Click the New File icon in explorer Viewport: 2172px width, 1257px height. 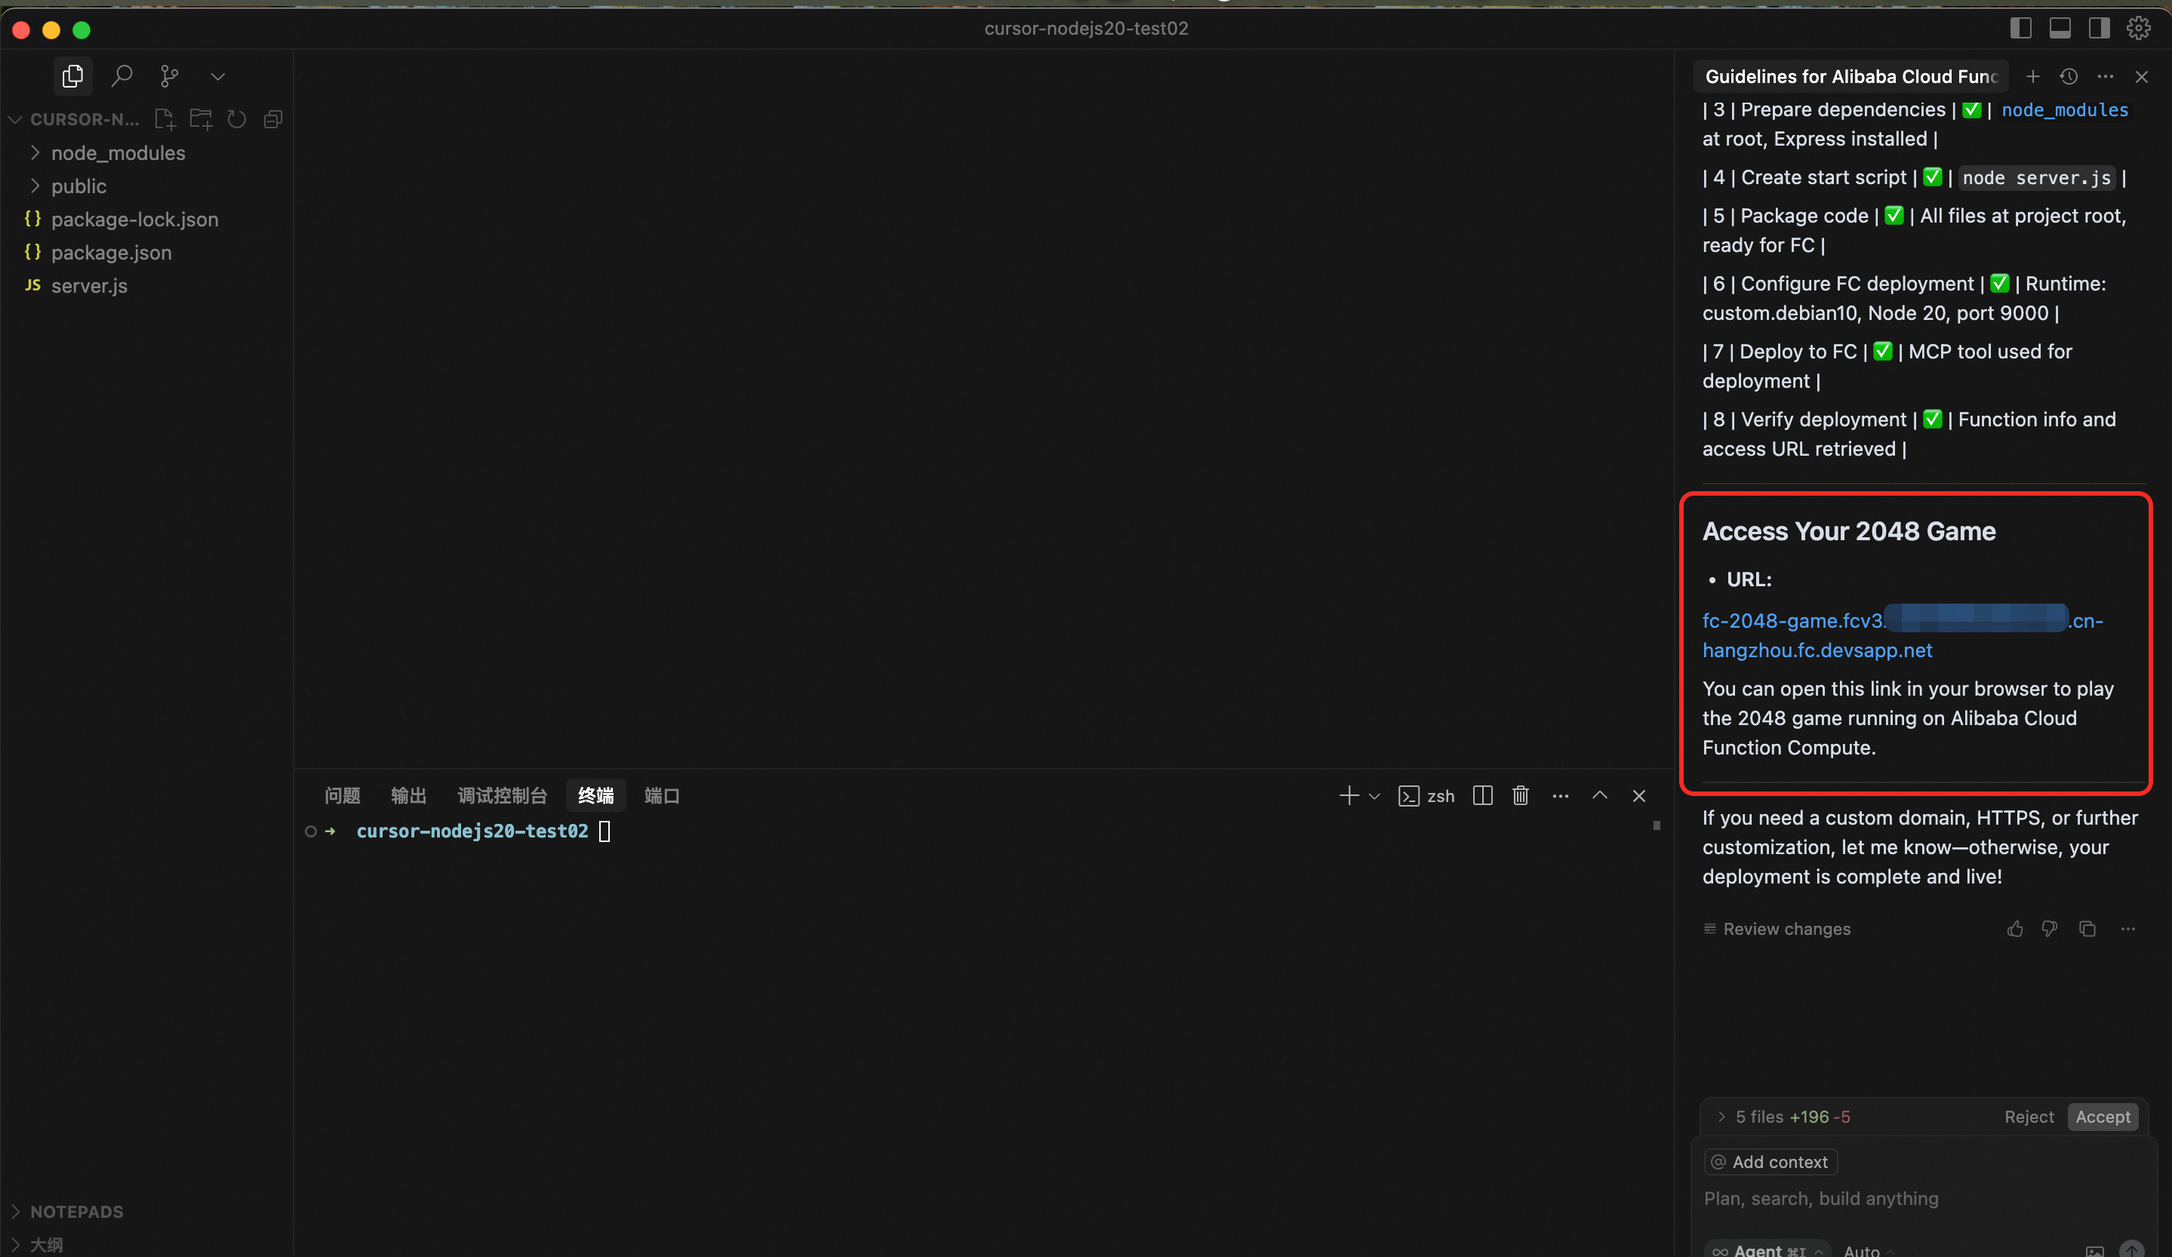coord(165,119)
